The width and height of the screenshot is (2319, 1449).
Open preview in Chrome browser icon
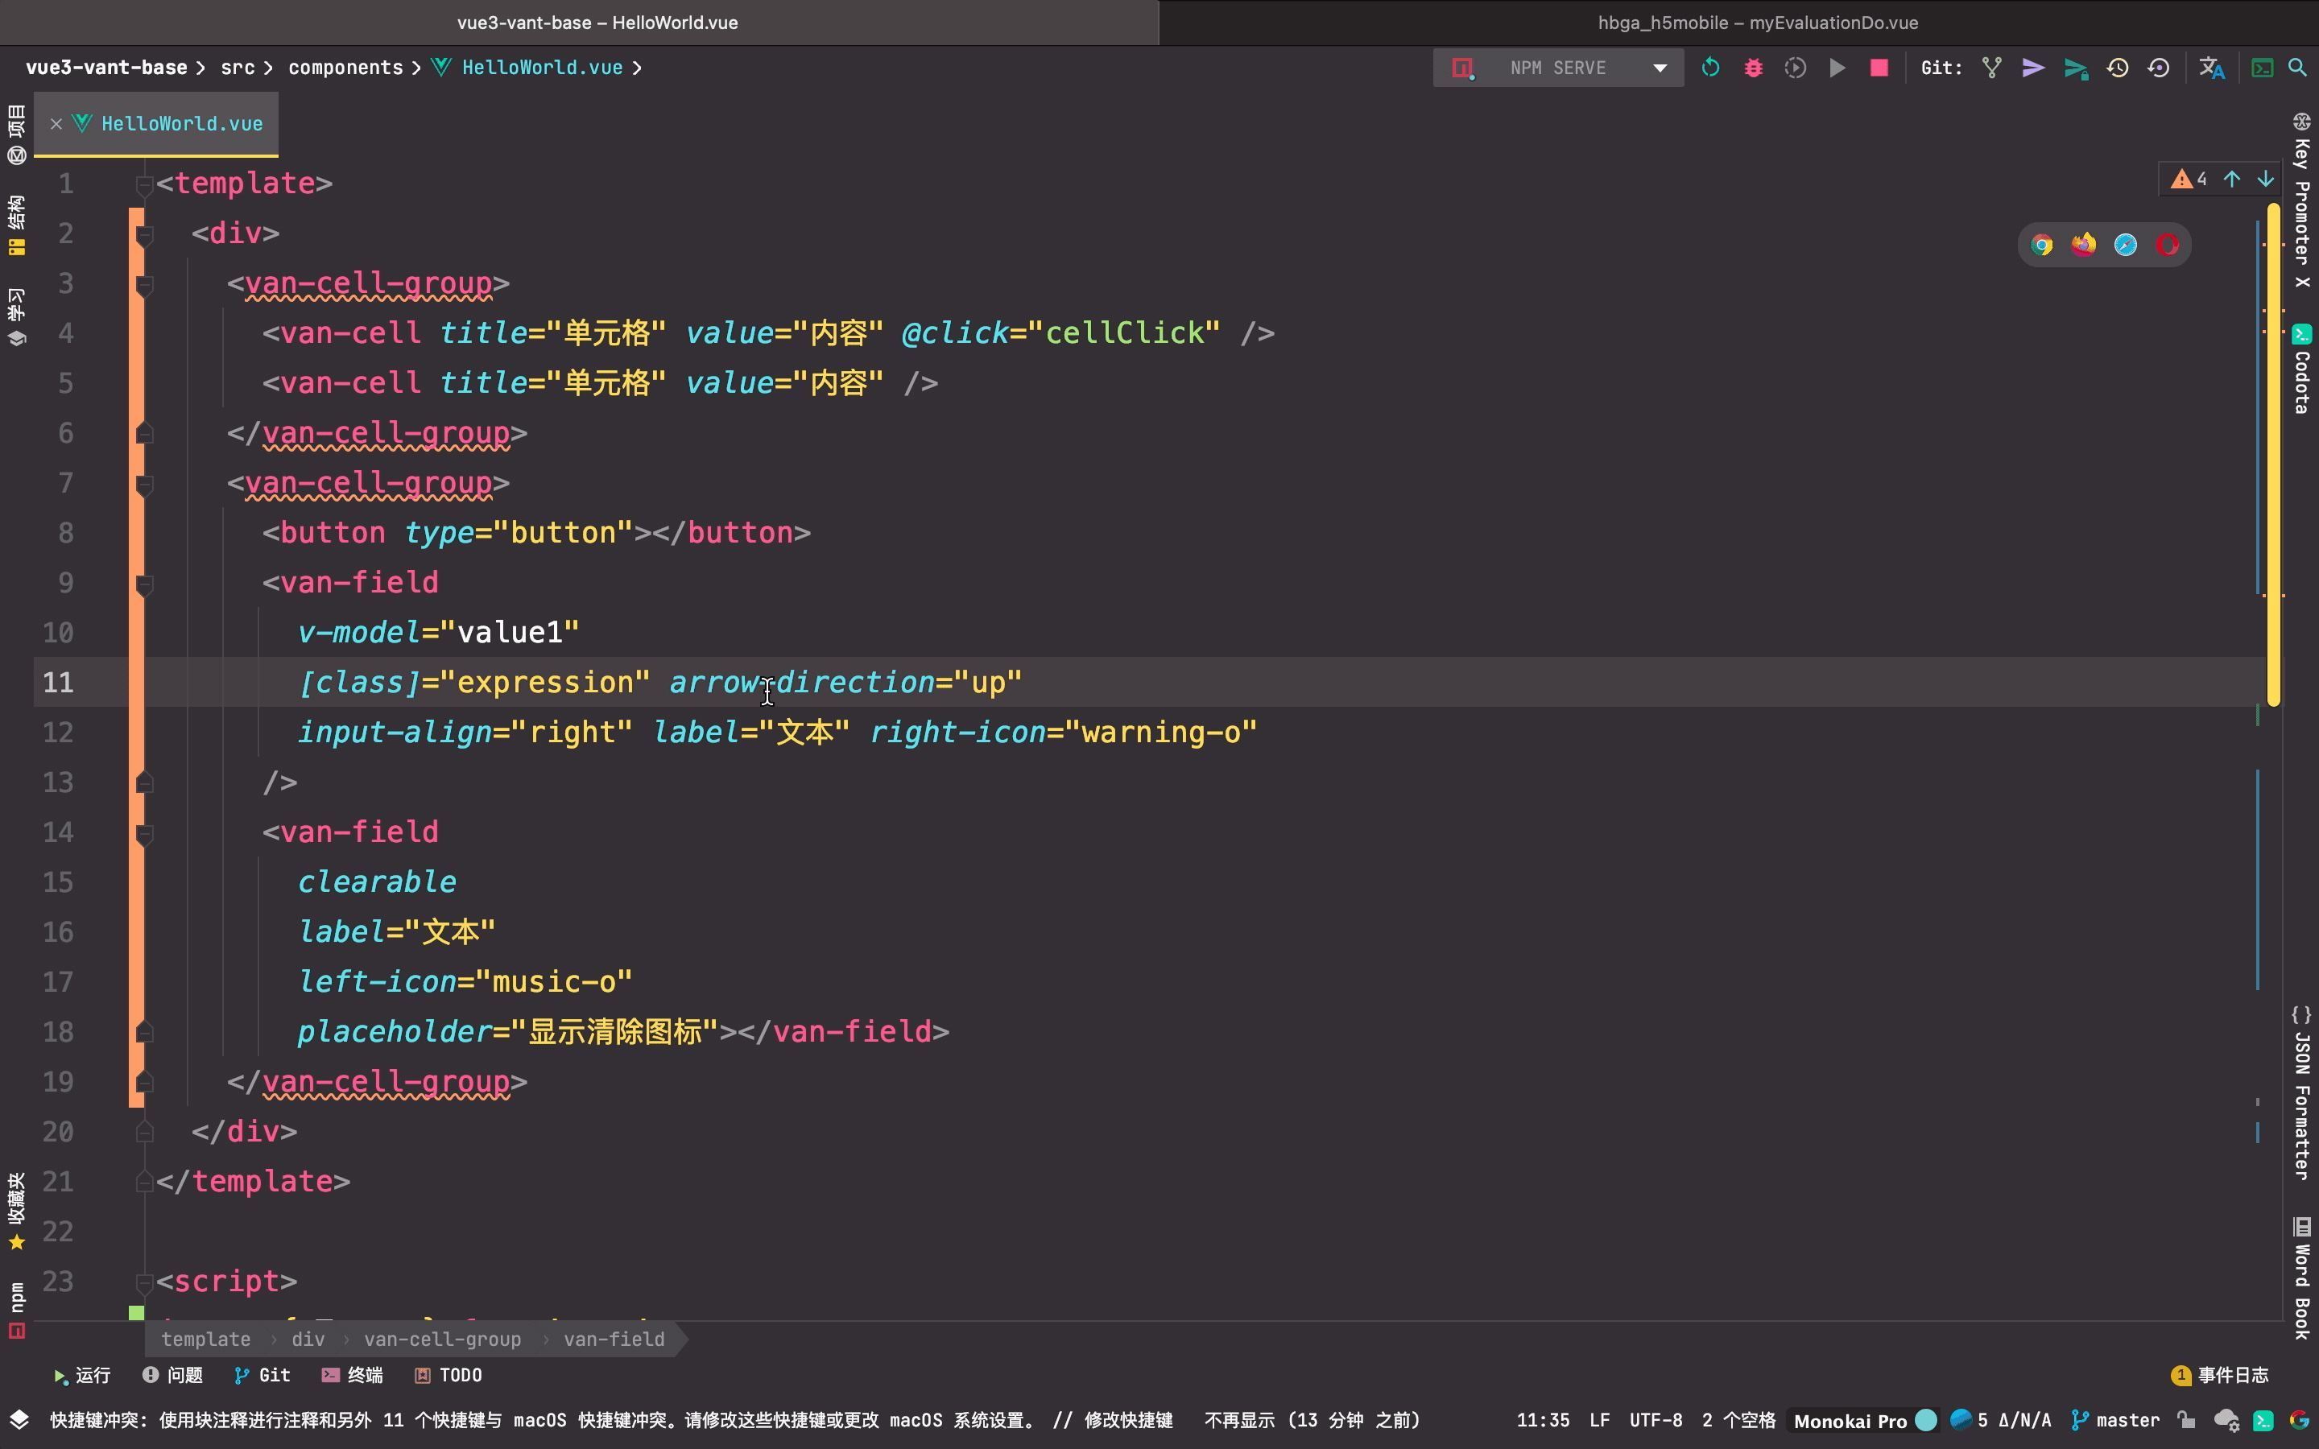[2041, 246]
